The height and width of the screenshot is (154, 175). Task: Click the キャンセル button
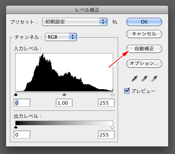coord(144,34)
